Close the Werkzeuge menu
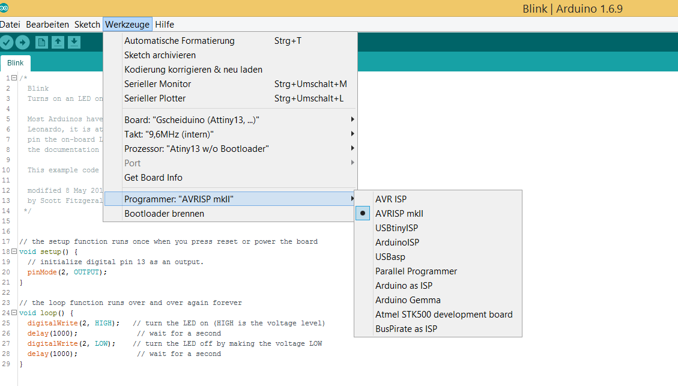The width and height of the screenshot is (678, 386). click(x=127, y=25)
